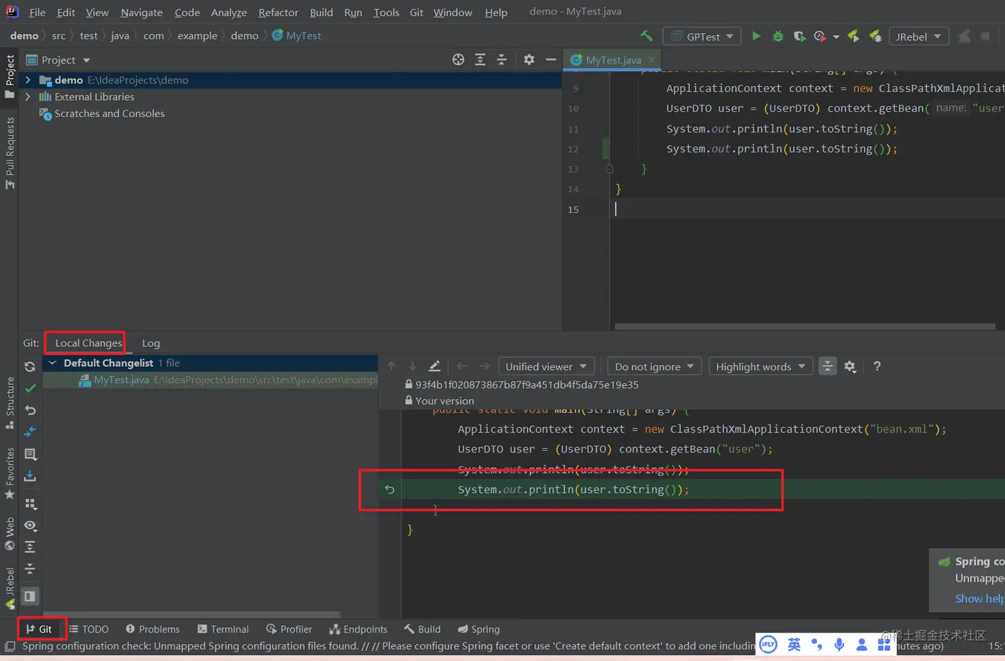This screenshot has height=661, width=1005.
Task: Open Structure side panel
Action: click(10, 402)
